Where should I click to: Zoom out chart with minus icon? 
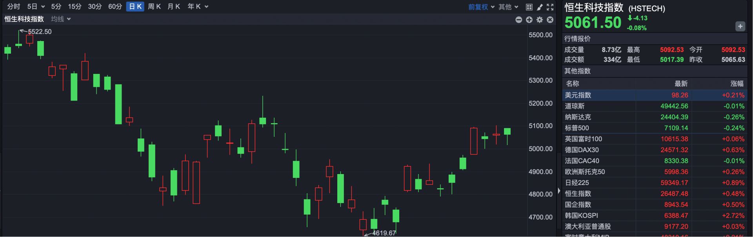click(x=518, y=20)
